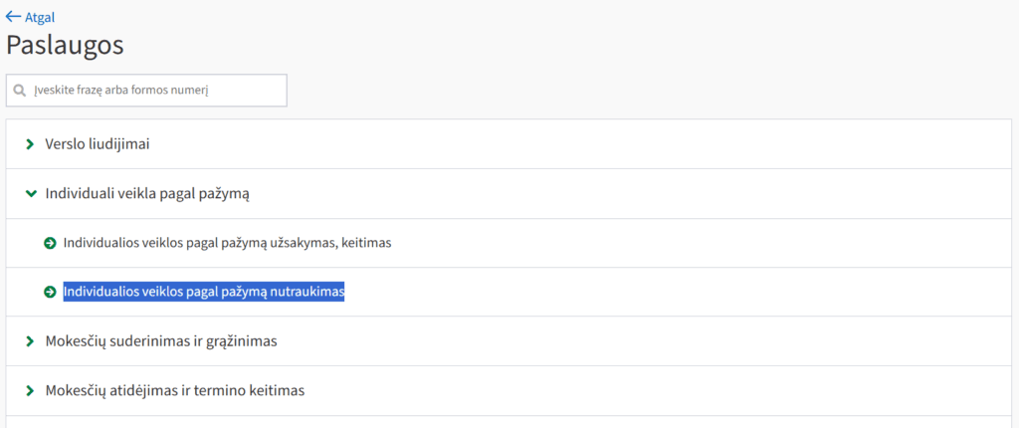1019x428 pixels.
Task: Expand Verslo liudijimai using its chevron
Action: 30,144
